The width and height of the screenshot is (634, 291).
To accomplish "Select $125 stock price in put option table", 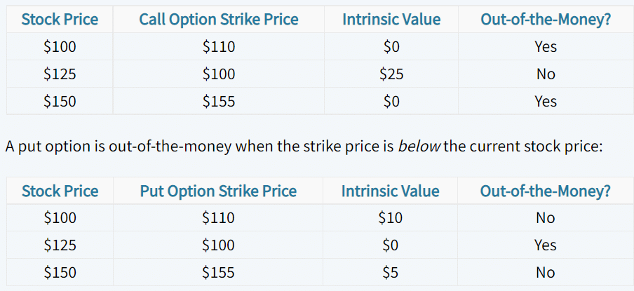I will pos(60,245).
